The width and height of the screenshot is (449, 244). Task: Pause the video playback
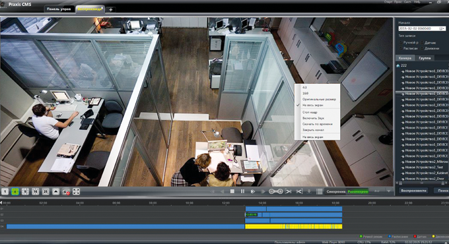(x=242, y=191)
